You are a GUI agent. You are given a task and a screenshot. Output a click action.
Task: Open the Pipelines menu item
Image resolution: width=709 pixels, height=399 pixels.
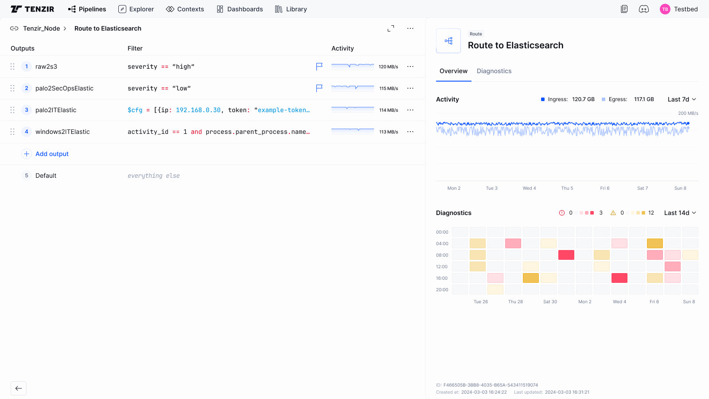pyautogui.click(x=87, y=9)
